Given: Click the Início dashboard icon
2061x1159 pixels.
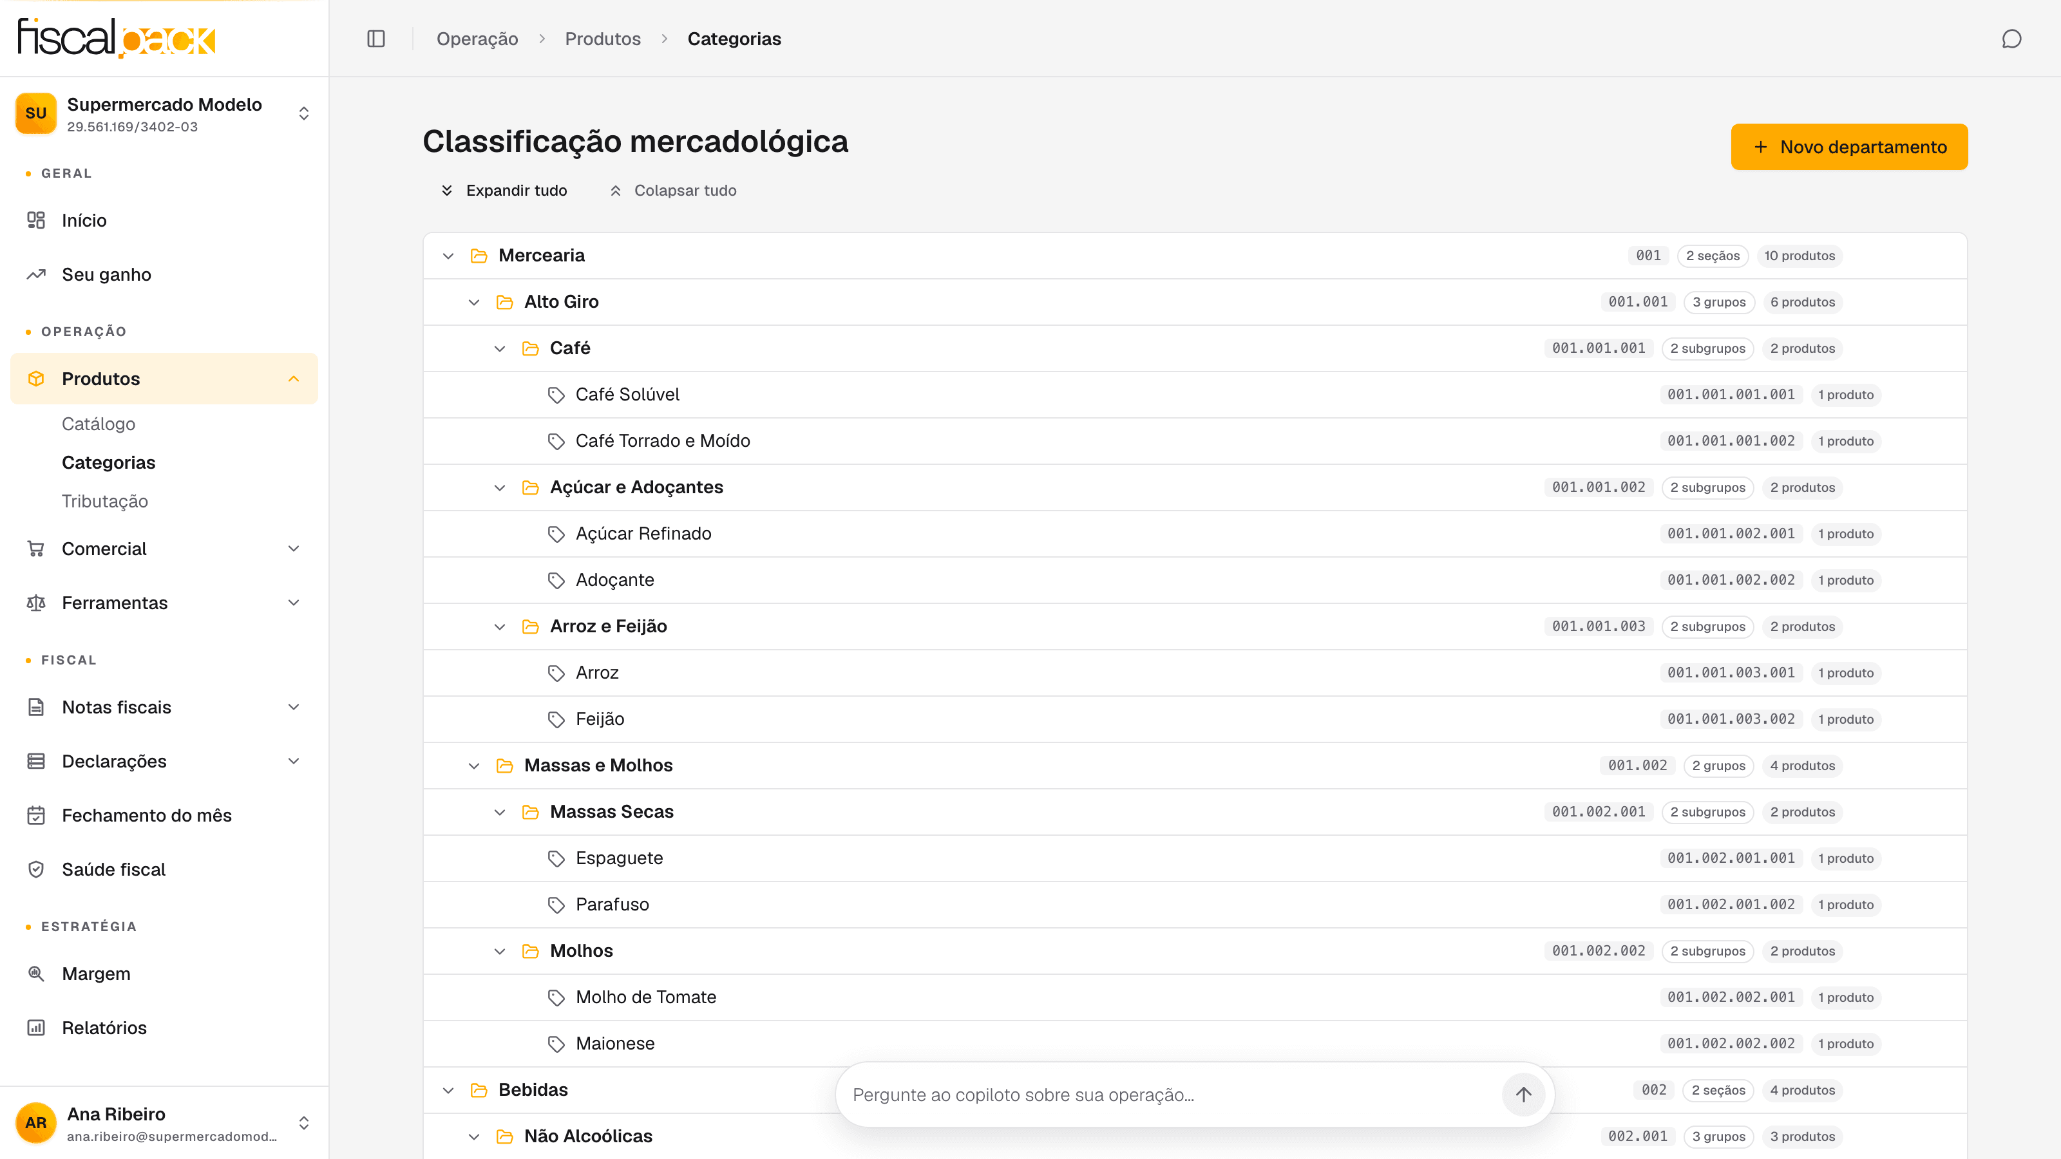Looking at the screenshot, I should click(36, 220).
